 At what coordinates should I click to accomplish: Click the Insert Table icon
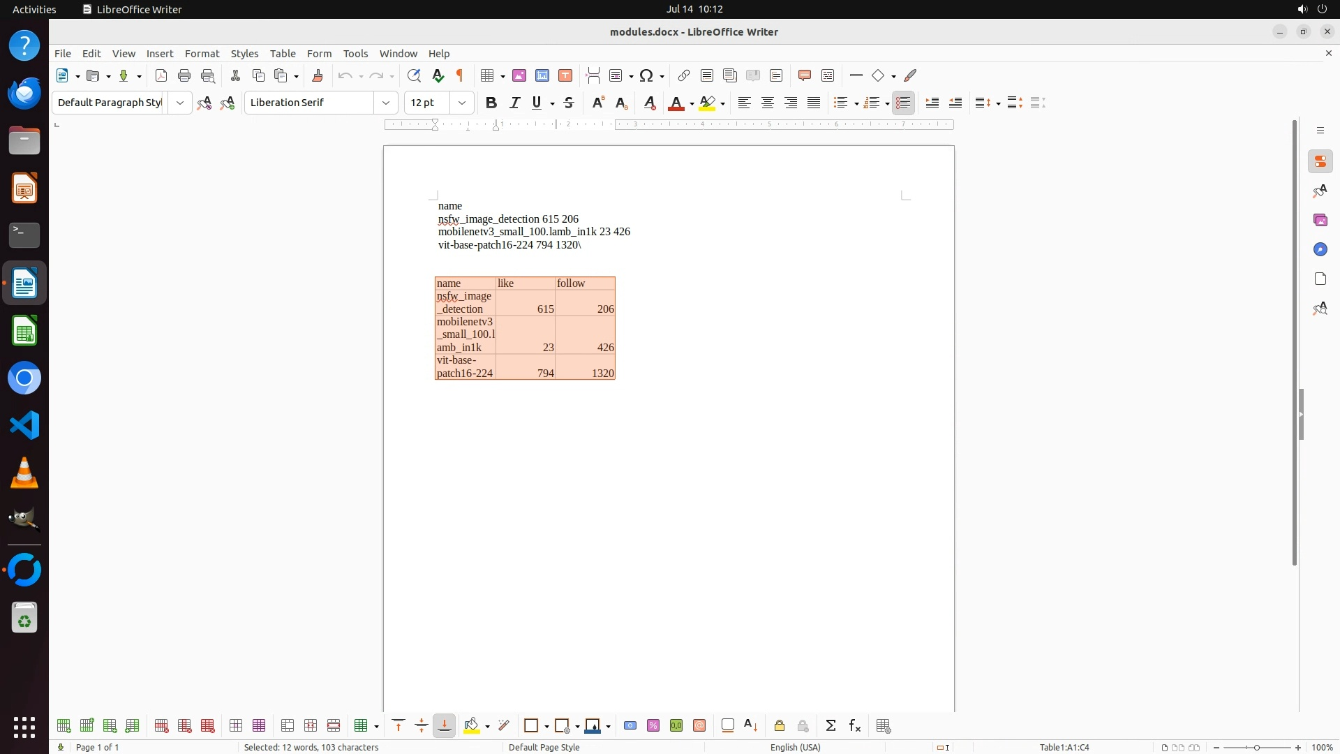(x=488, y=75)
